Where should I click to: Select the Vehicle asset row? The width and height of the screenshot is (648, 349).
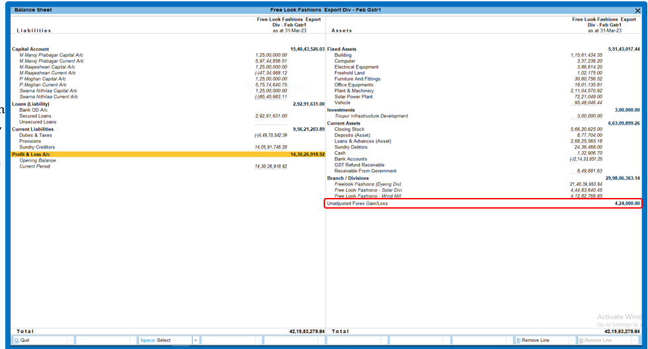pos(342,103)
